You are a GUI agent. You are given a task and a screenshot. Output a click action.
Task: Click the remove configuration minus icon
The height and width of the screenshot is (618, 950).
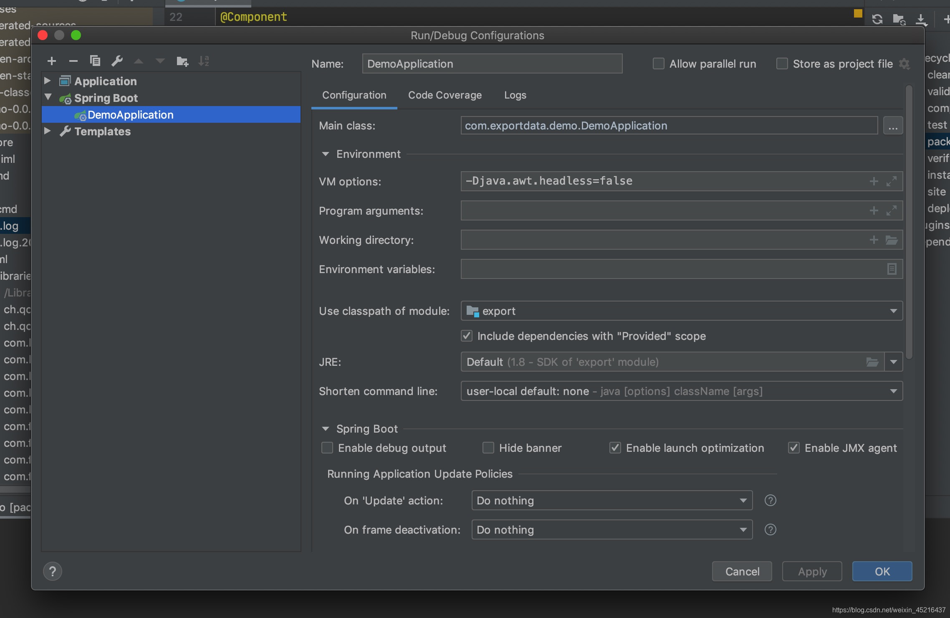click(73, 61)
